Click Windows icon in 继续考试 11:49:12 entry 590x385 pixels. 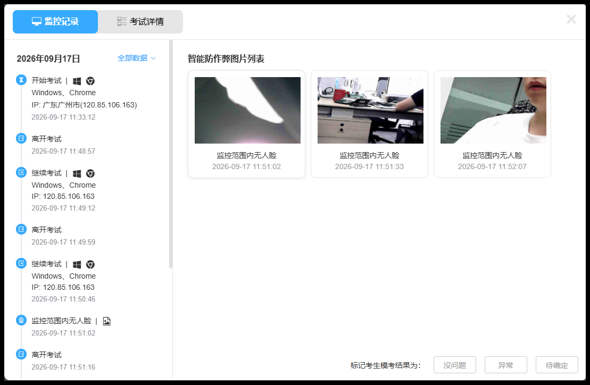pyautogui.click(x=77, y=173)
